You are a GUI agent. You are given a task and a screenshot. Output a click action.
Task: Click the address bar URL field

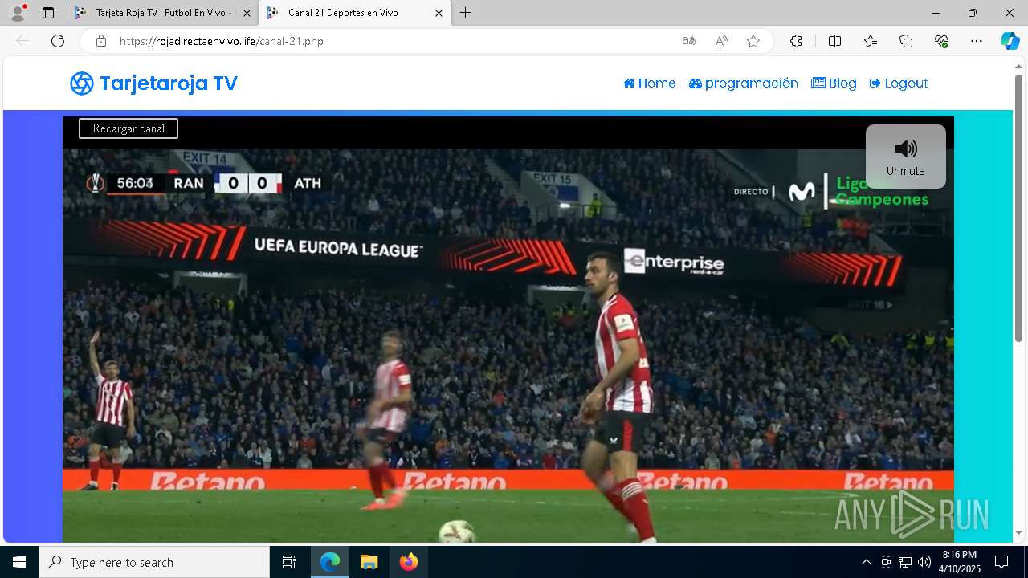[x=394, y=41]
